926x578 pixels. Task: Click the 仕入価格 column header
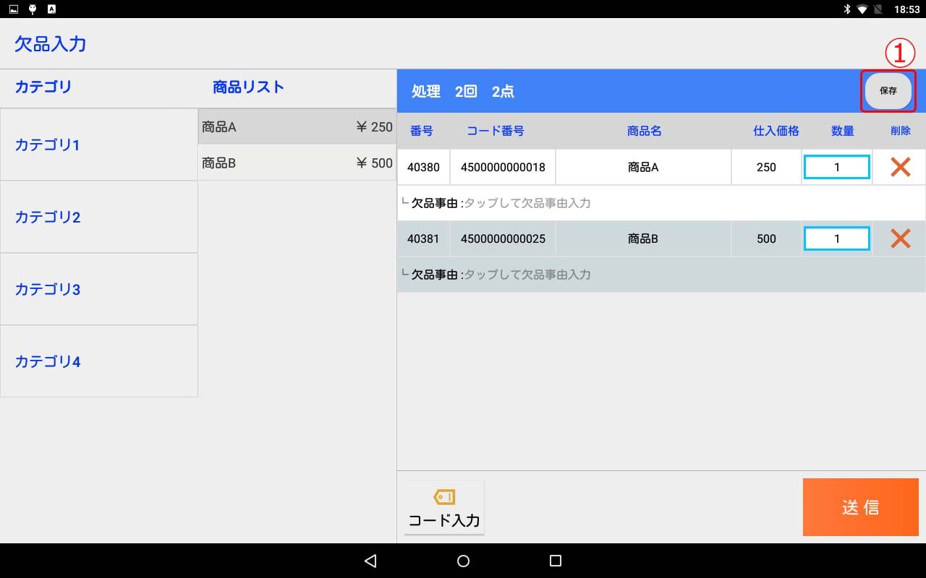[776, 131]
